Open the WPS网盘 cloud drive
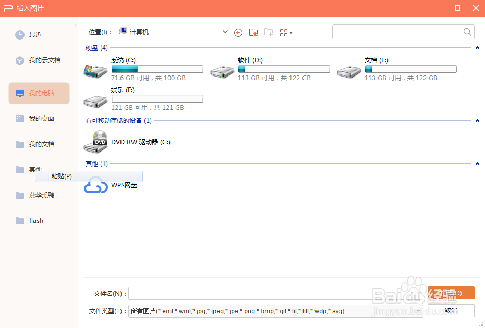 tap(124, 185)
